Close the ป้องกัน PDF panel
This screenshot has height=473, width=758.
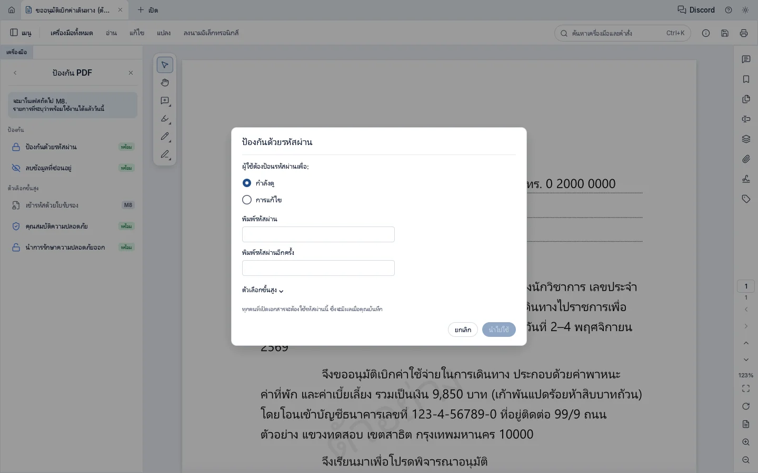[x=131, y=73]
